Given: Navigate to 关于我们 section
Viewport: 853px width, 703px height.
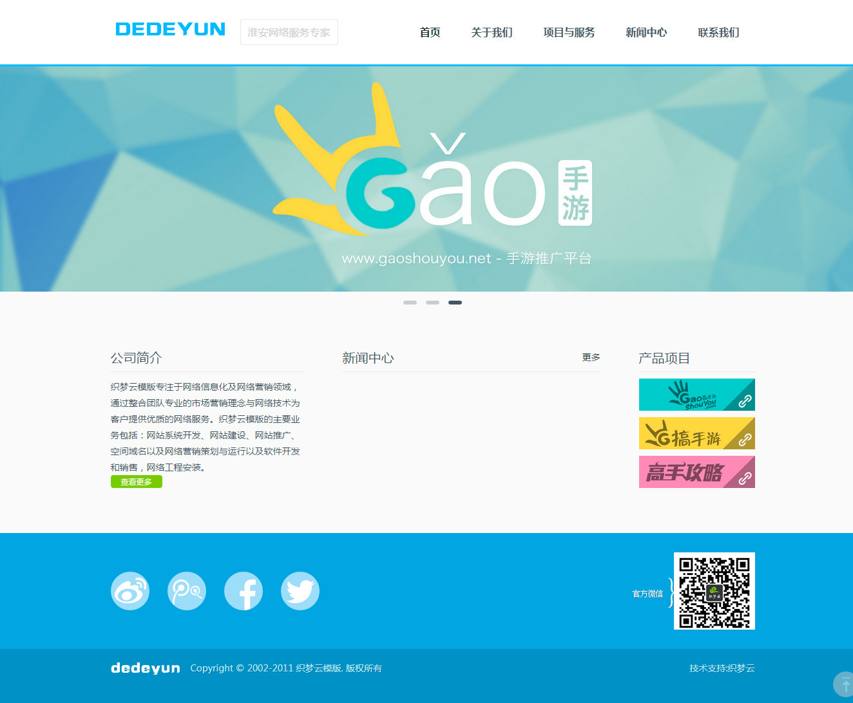Looking at the screenshot, I should [x=492, y=33].
